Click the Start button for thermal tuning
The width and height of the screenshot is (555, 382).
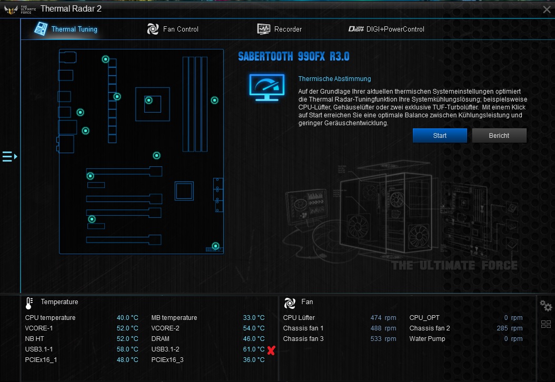(440, 135)
